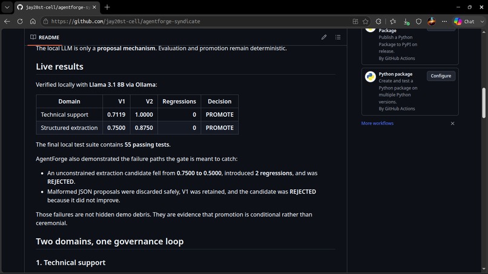Viewport: 488px width, 274px height.
Task: View site security lock info
Action: [x=46, y=21]
